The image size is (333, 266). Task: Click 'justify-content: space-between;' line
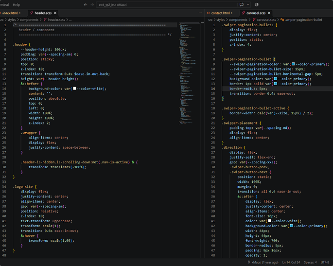pyautogui.click(x=59, y=147)
